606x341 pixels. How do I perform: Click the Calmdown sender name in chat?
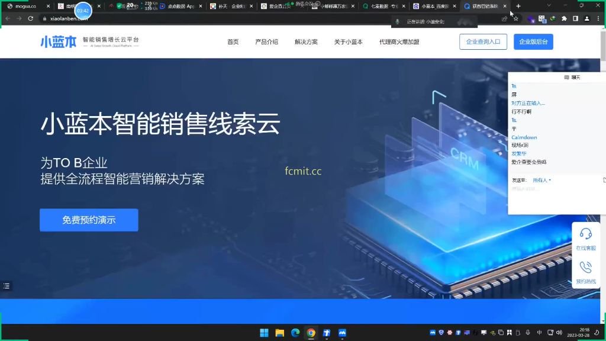524,137
